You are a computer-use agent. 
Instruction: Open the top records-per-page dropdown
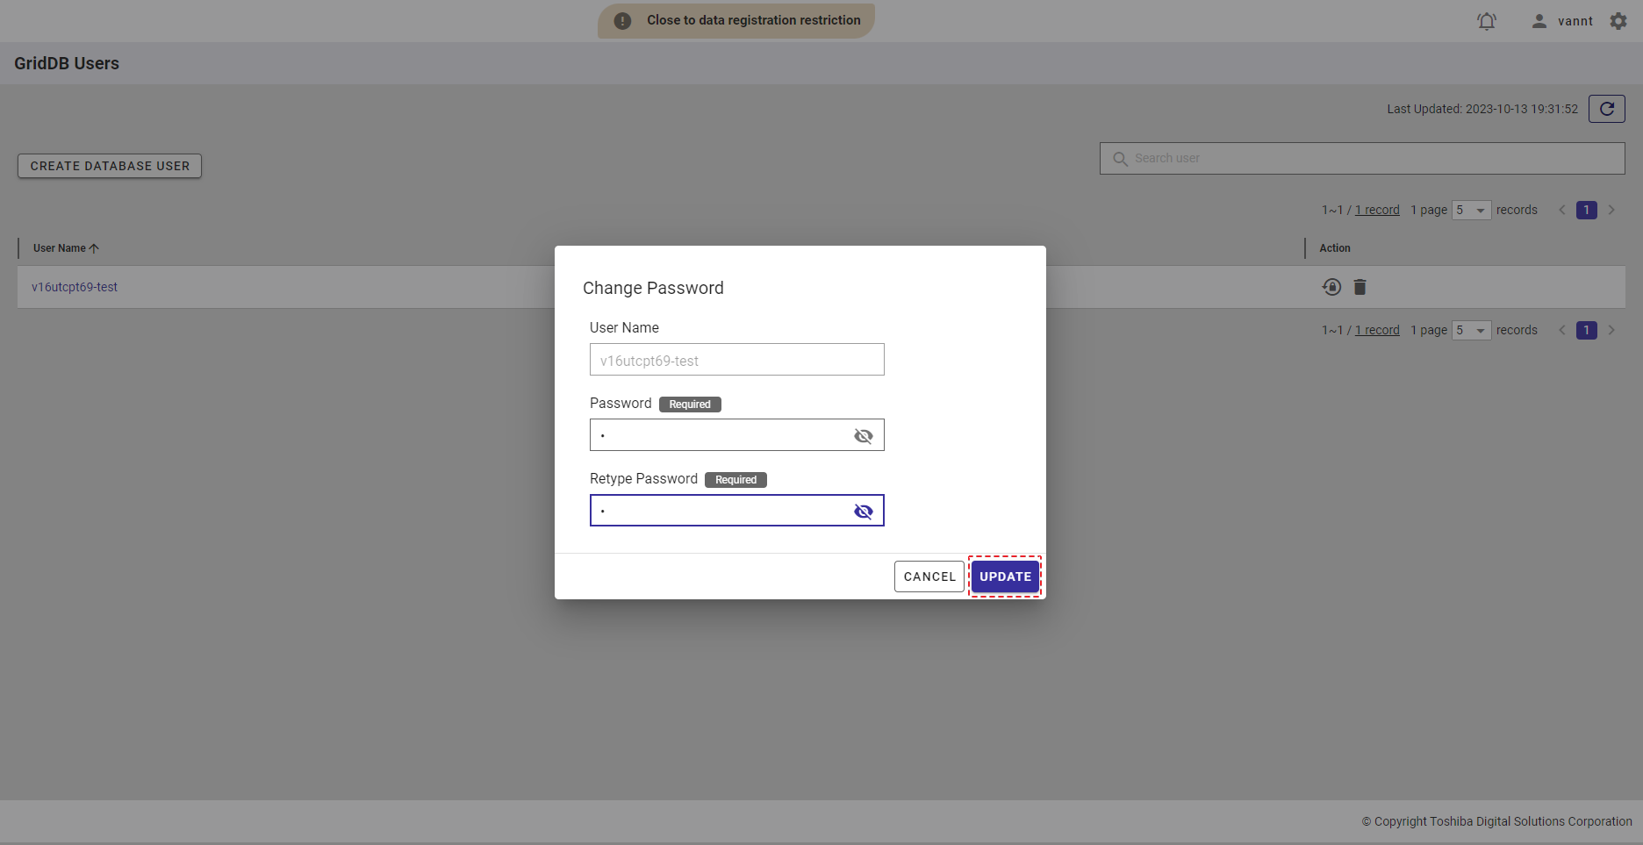(x=1471, y=211)
